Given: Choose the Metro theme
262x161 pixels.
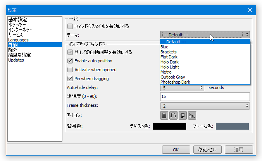Looking at the screenshot, I should [205, 72].
